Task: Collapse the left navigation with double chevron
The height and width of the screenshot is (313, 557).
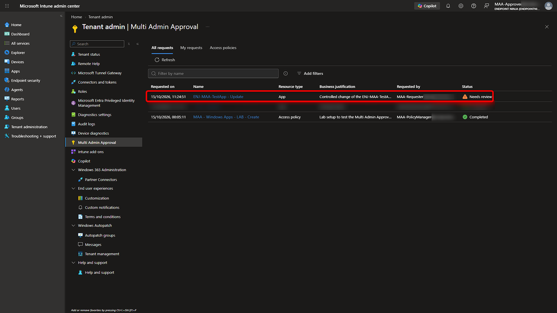Action: (x=61, y=16)
